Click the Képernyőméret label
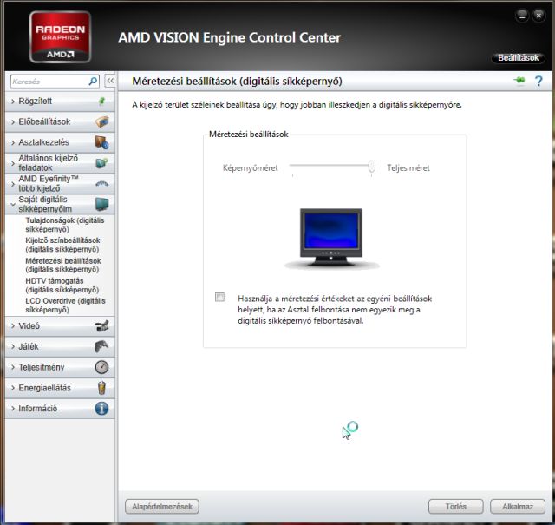555x525 pixels. coord(251,168)
